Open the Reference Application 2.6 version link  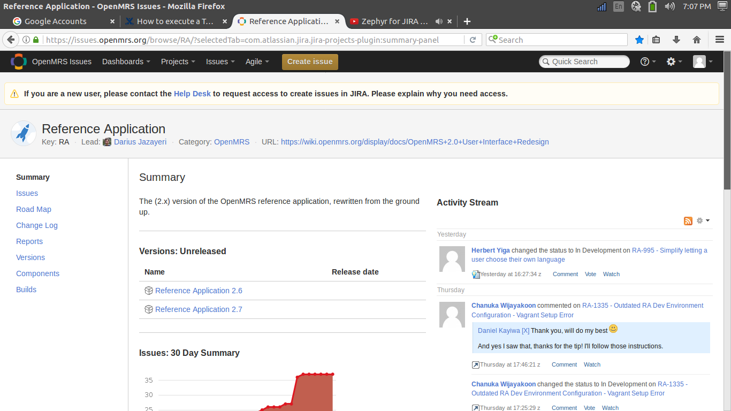[199, 291]
